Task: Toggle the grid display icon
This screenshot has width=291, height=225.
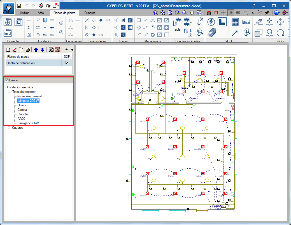Action: tap(224, 13)
